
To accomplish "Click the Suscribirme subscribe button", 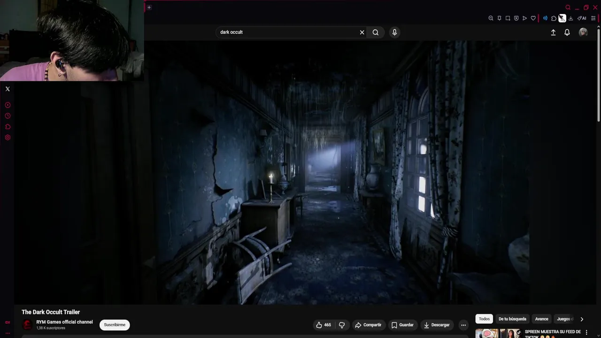I will (115, 325).
